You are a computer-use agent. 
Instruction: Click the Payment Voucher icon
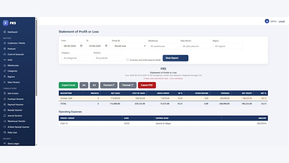[5, 105]
